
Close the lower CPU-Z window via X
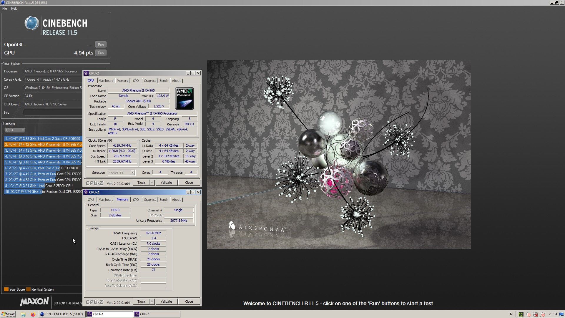point(198,192)
